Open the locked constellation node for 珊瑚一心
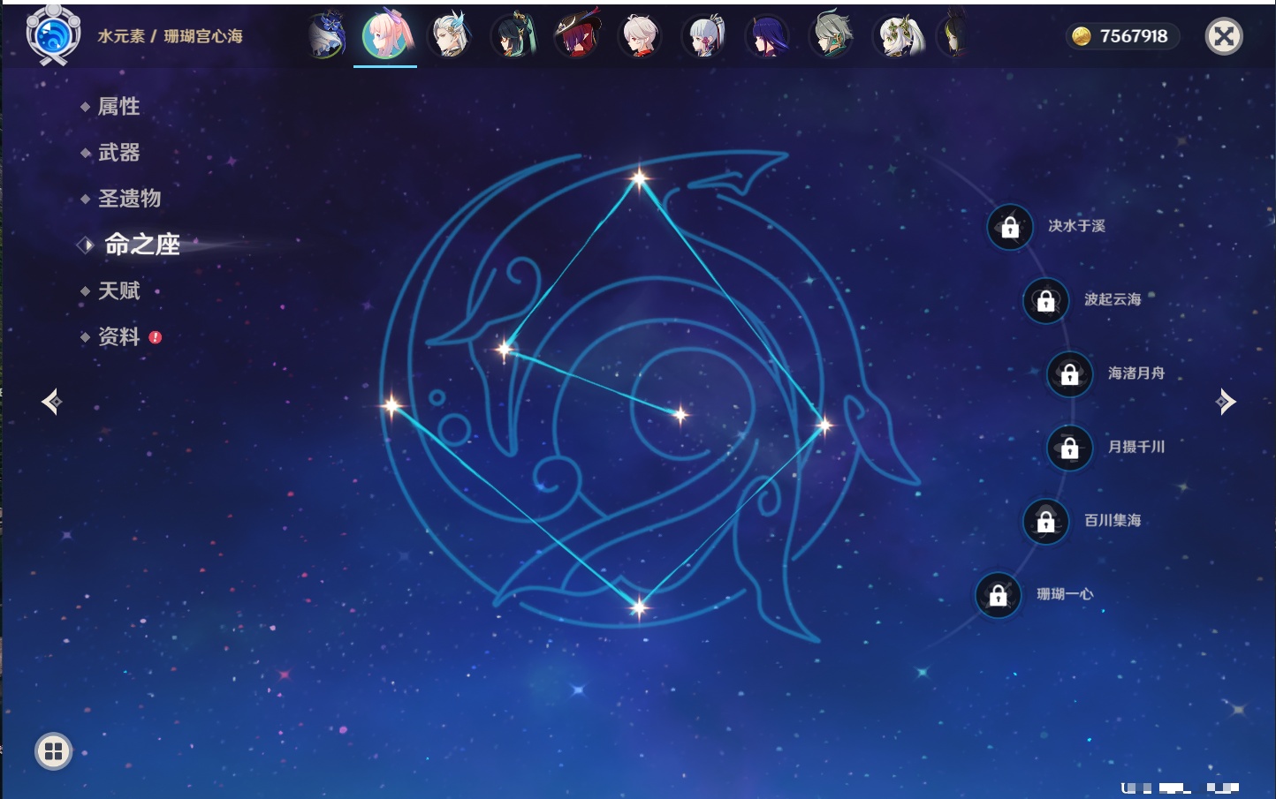Image resolution: width=1276 pixels, height=799 pixels. pyautogui.click(x=998, y=595)
